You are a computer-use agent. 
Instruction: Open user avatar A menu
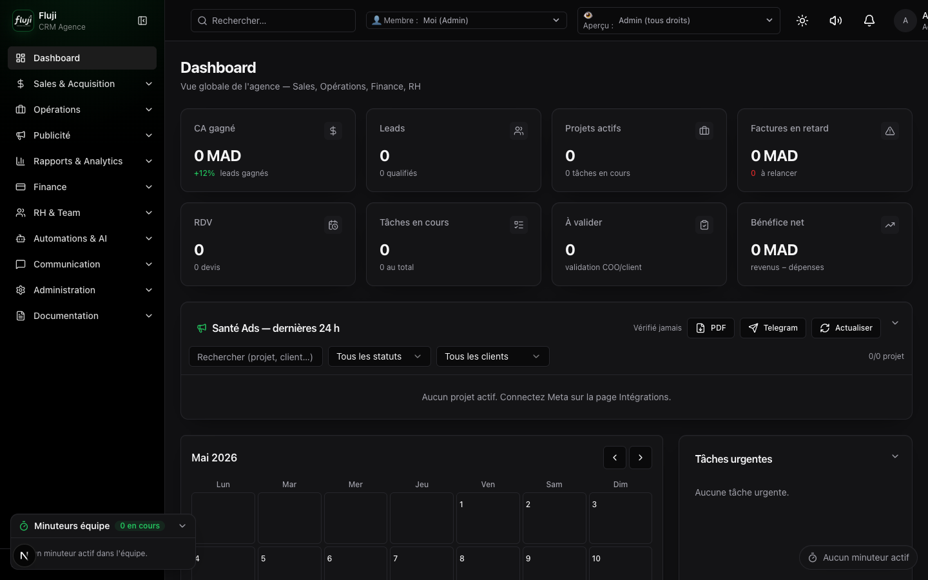point(905,21)
